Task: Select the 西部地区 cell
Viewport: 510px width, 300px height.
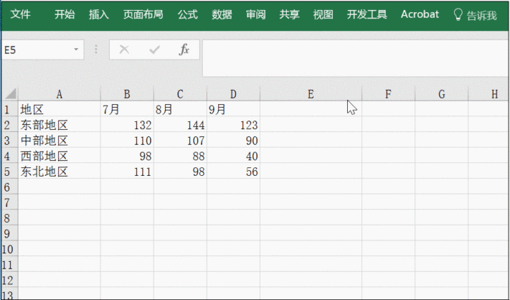Action: [x=59, y=156]
